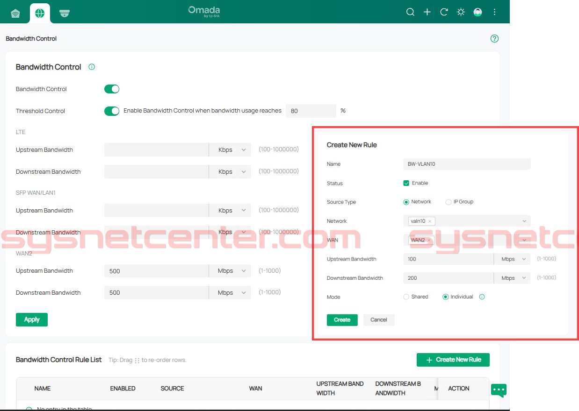Disable the Threshold Control toggle
Image resolution: width=579 pixels, height=411 pixels.
(112, 111)
